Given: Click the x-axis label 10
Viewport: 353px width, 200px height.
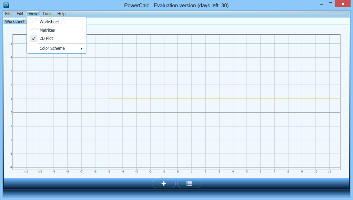Looking at the screenshot, I should coord(316,171).
